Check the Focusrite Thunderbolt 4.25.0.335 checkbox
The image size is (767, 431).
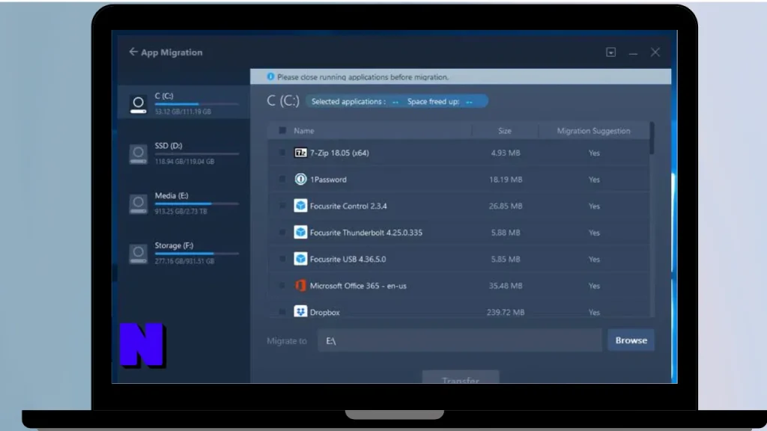point(282,232)
